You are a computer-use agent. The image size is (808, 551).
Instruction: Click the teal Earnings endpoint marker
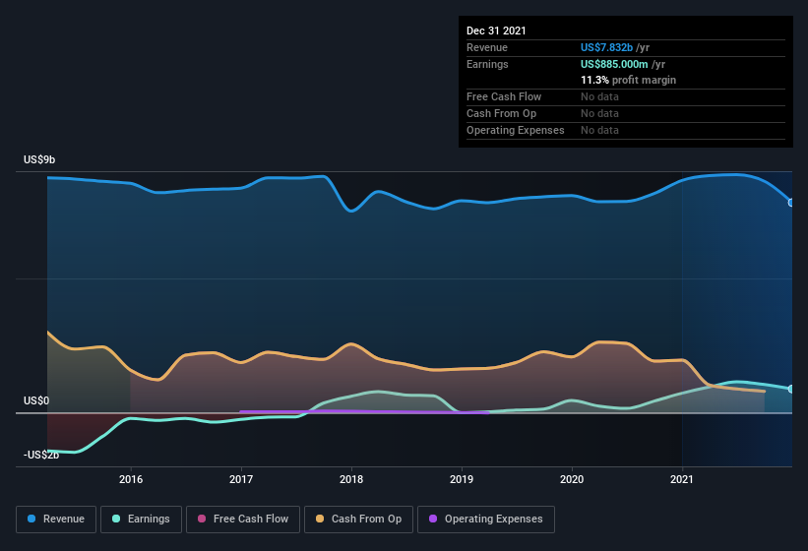click(790, 389)
